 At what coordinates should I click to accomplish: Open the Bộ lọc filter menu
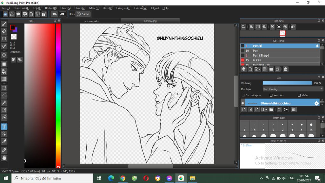(x=51, y=8)
